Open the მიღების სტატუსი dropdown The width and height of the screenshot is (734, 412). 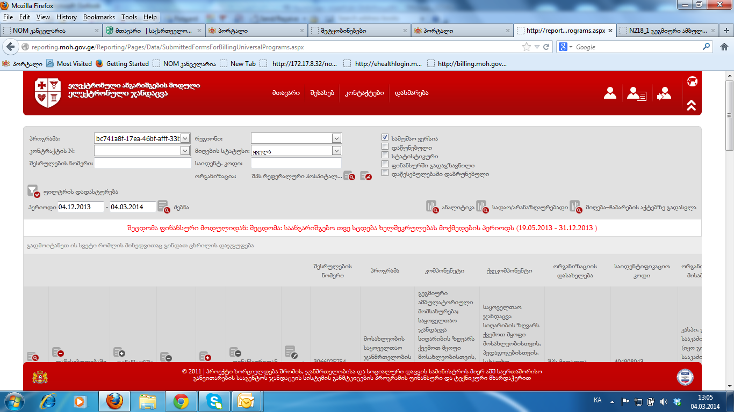coord(336,151)
